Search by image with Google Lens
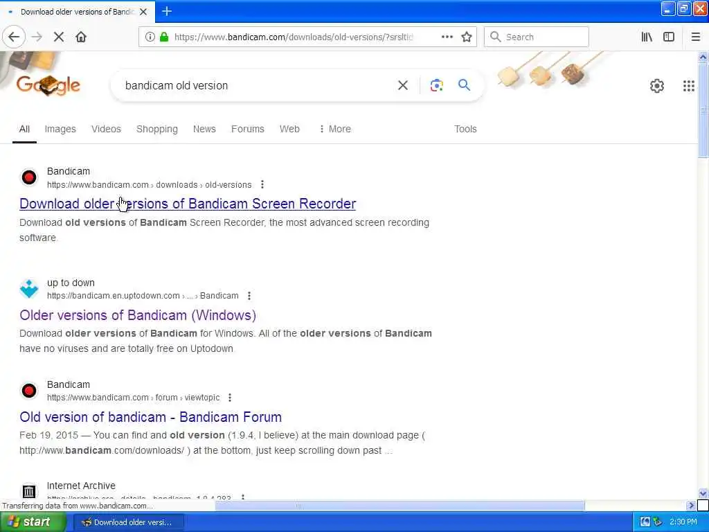This screenshot has width=709, height=532. tap(436, 85)
